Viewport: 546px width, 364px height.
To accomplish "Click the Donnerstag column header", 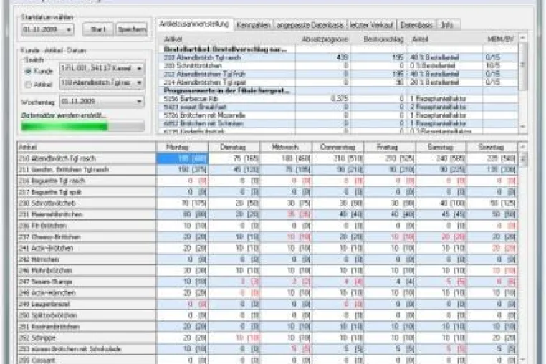I will click(x=337, y=148).
